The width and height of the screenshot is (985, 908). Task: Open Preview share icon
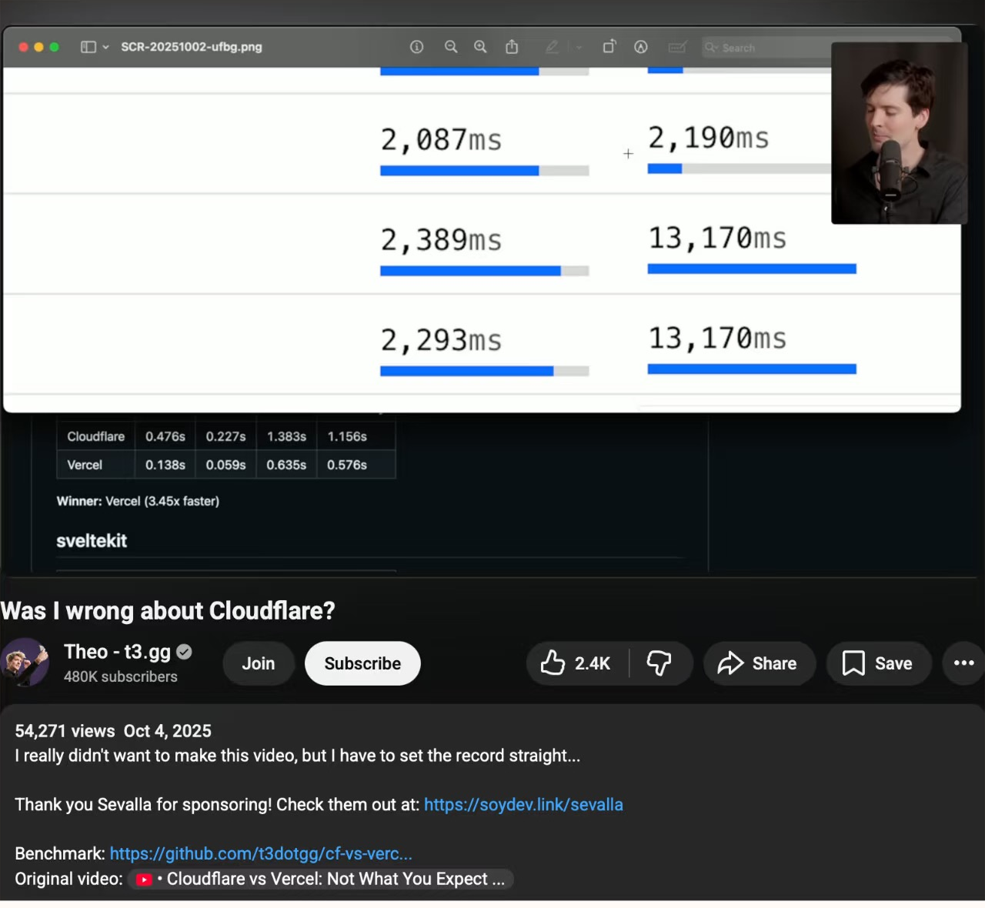pyautogui.click(x=512, y=47)
